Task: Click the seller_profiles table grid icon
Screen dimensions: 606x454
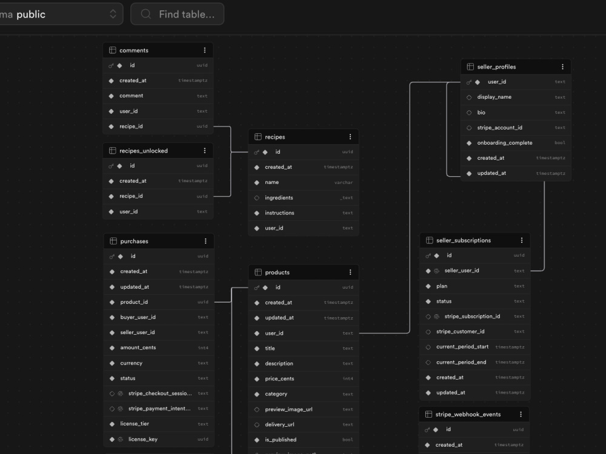Action: coord(470,67)
